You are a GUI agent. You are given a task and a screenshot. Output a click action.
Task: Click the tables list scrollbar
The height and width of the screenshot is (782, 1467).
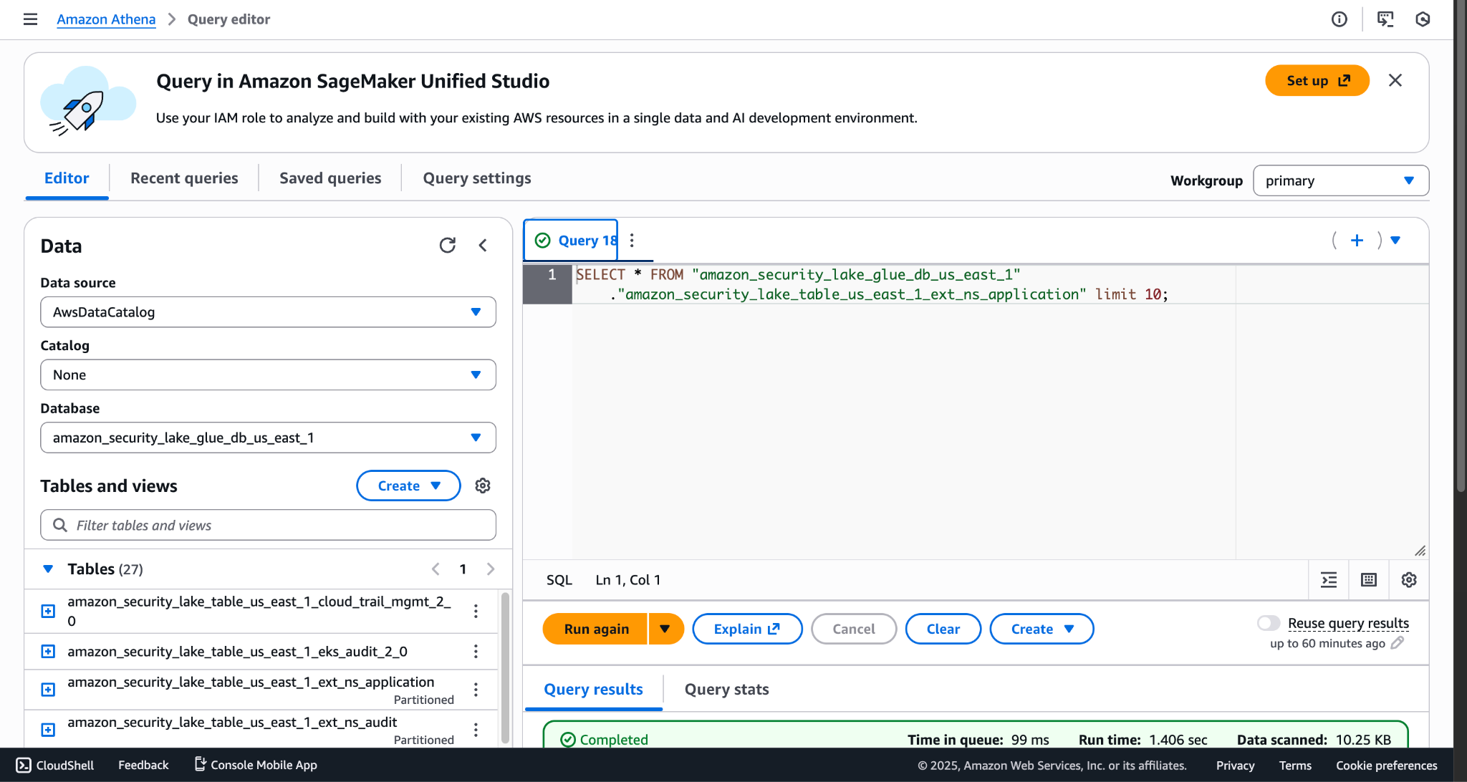(505, 667)
